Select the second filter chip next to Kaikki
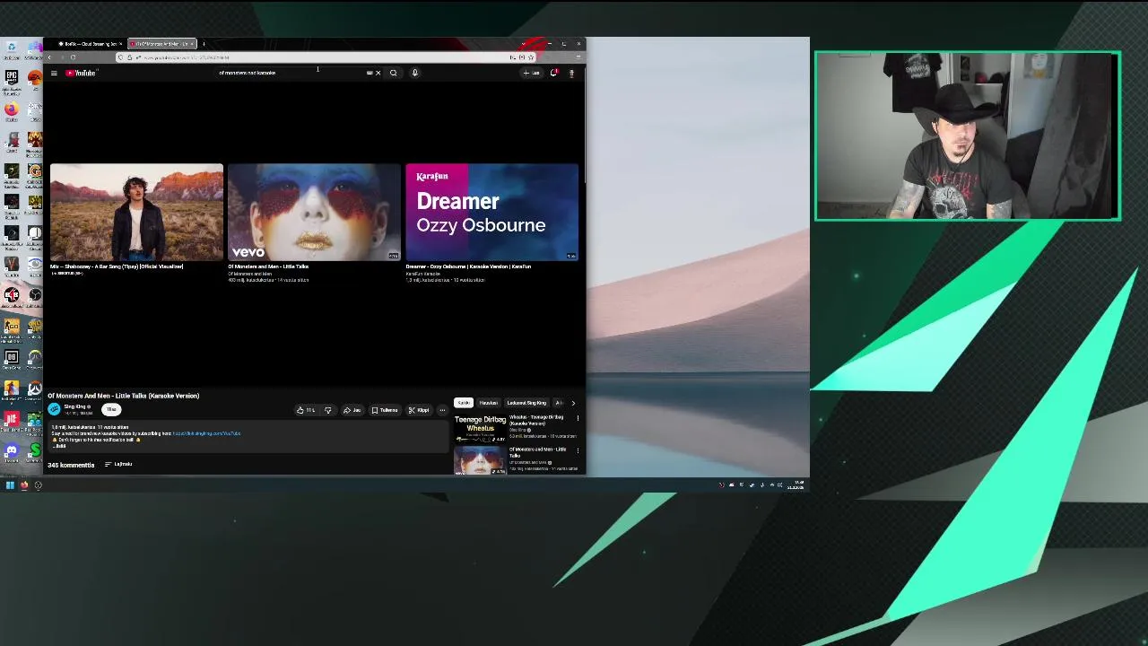1148x646 pixels. coord(488,403)
